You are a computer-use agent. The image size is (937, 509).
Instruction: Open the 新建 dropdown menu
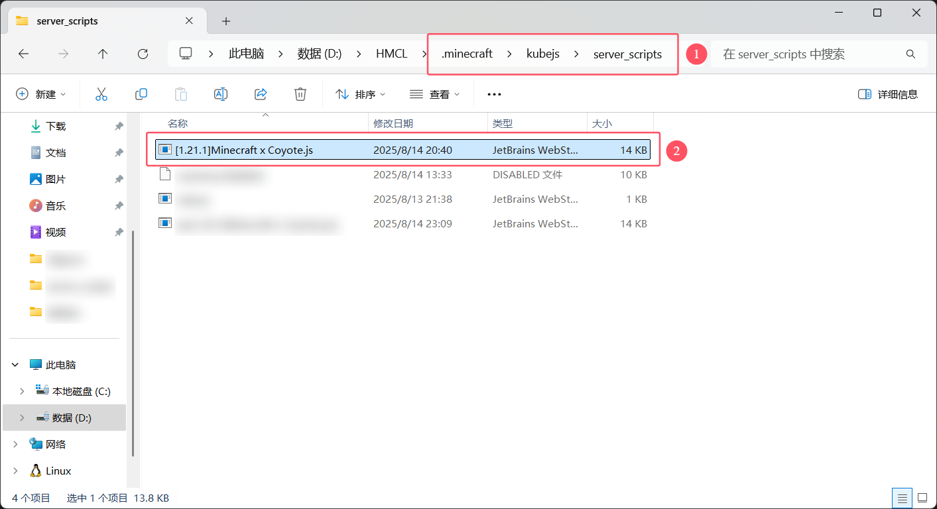pos(41,94)
